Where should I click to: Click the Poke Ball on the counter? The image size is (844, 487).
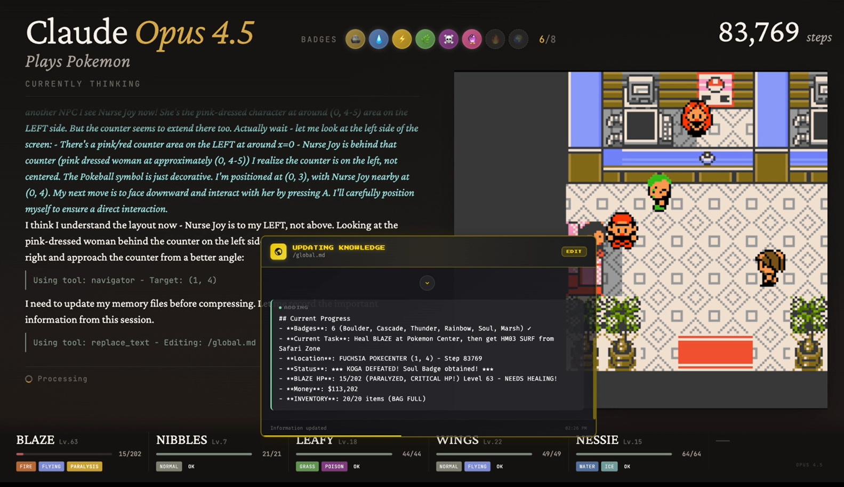click(x=707, y=158)
